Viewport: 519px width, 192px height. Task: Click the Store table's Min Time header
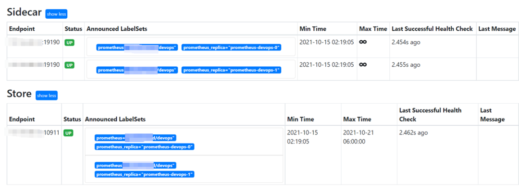(300, 119)
